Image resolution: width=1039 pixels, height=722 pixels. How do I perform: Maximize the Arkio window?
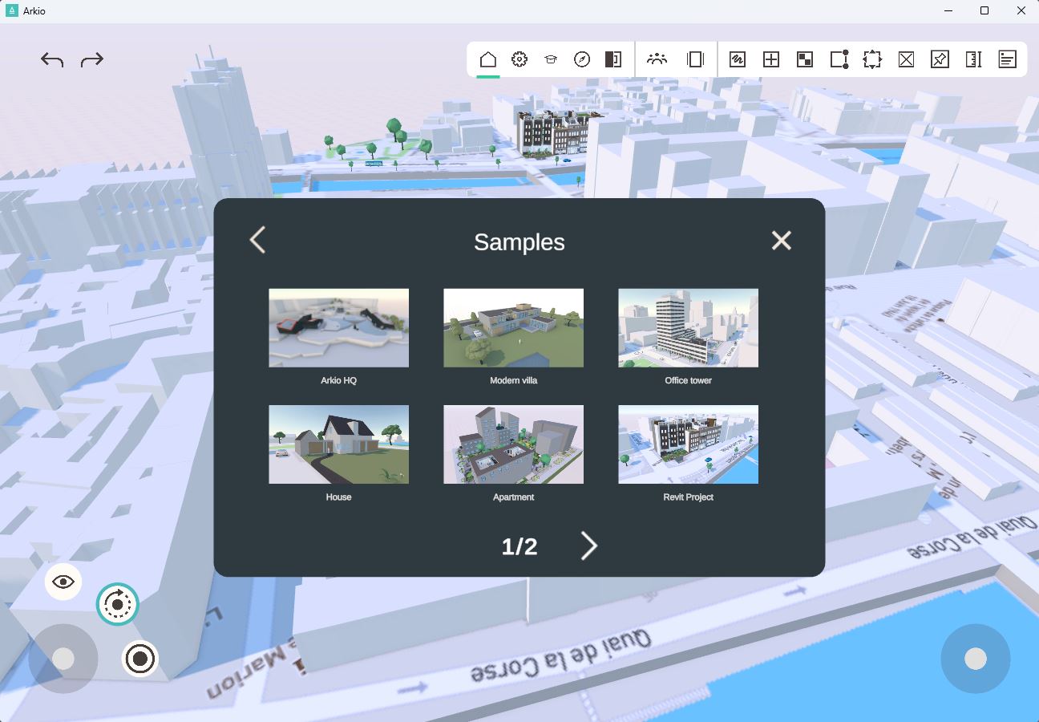coord(984,10)
